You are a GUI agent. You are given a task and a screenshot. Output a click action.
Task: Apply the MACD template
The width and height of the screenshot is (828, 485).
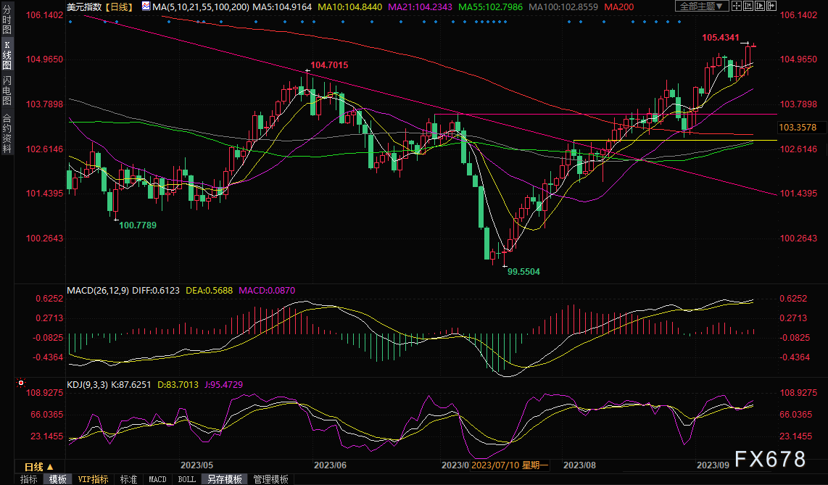(157, 479)
